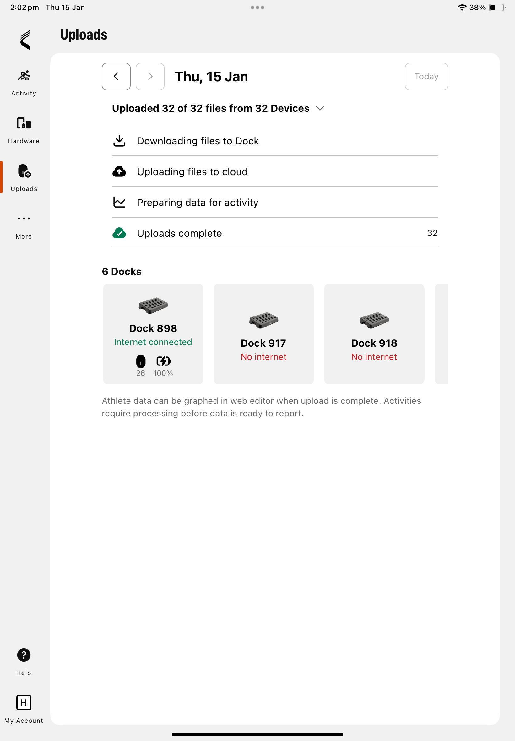Select the Uploads sidebar icon
The width and height of the screenshot is (515, 741).
pos(24,171)
